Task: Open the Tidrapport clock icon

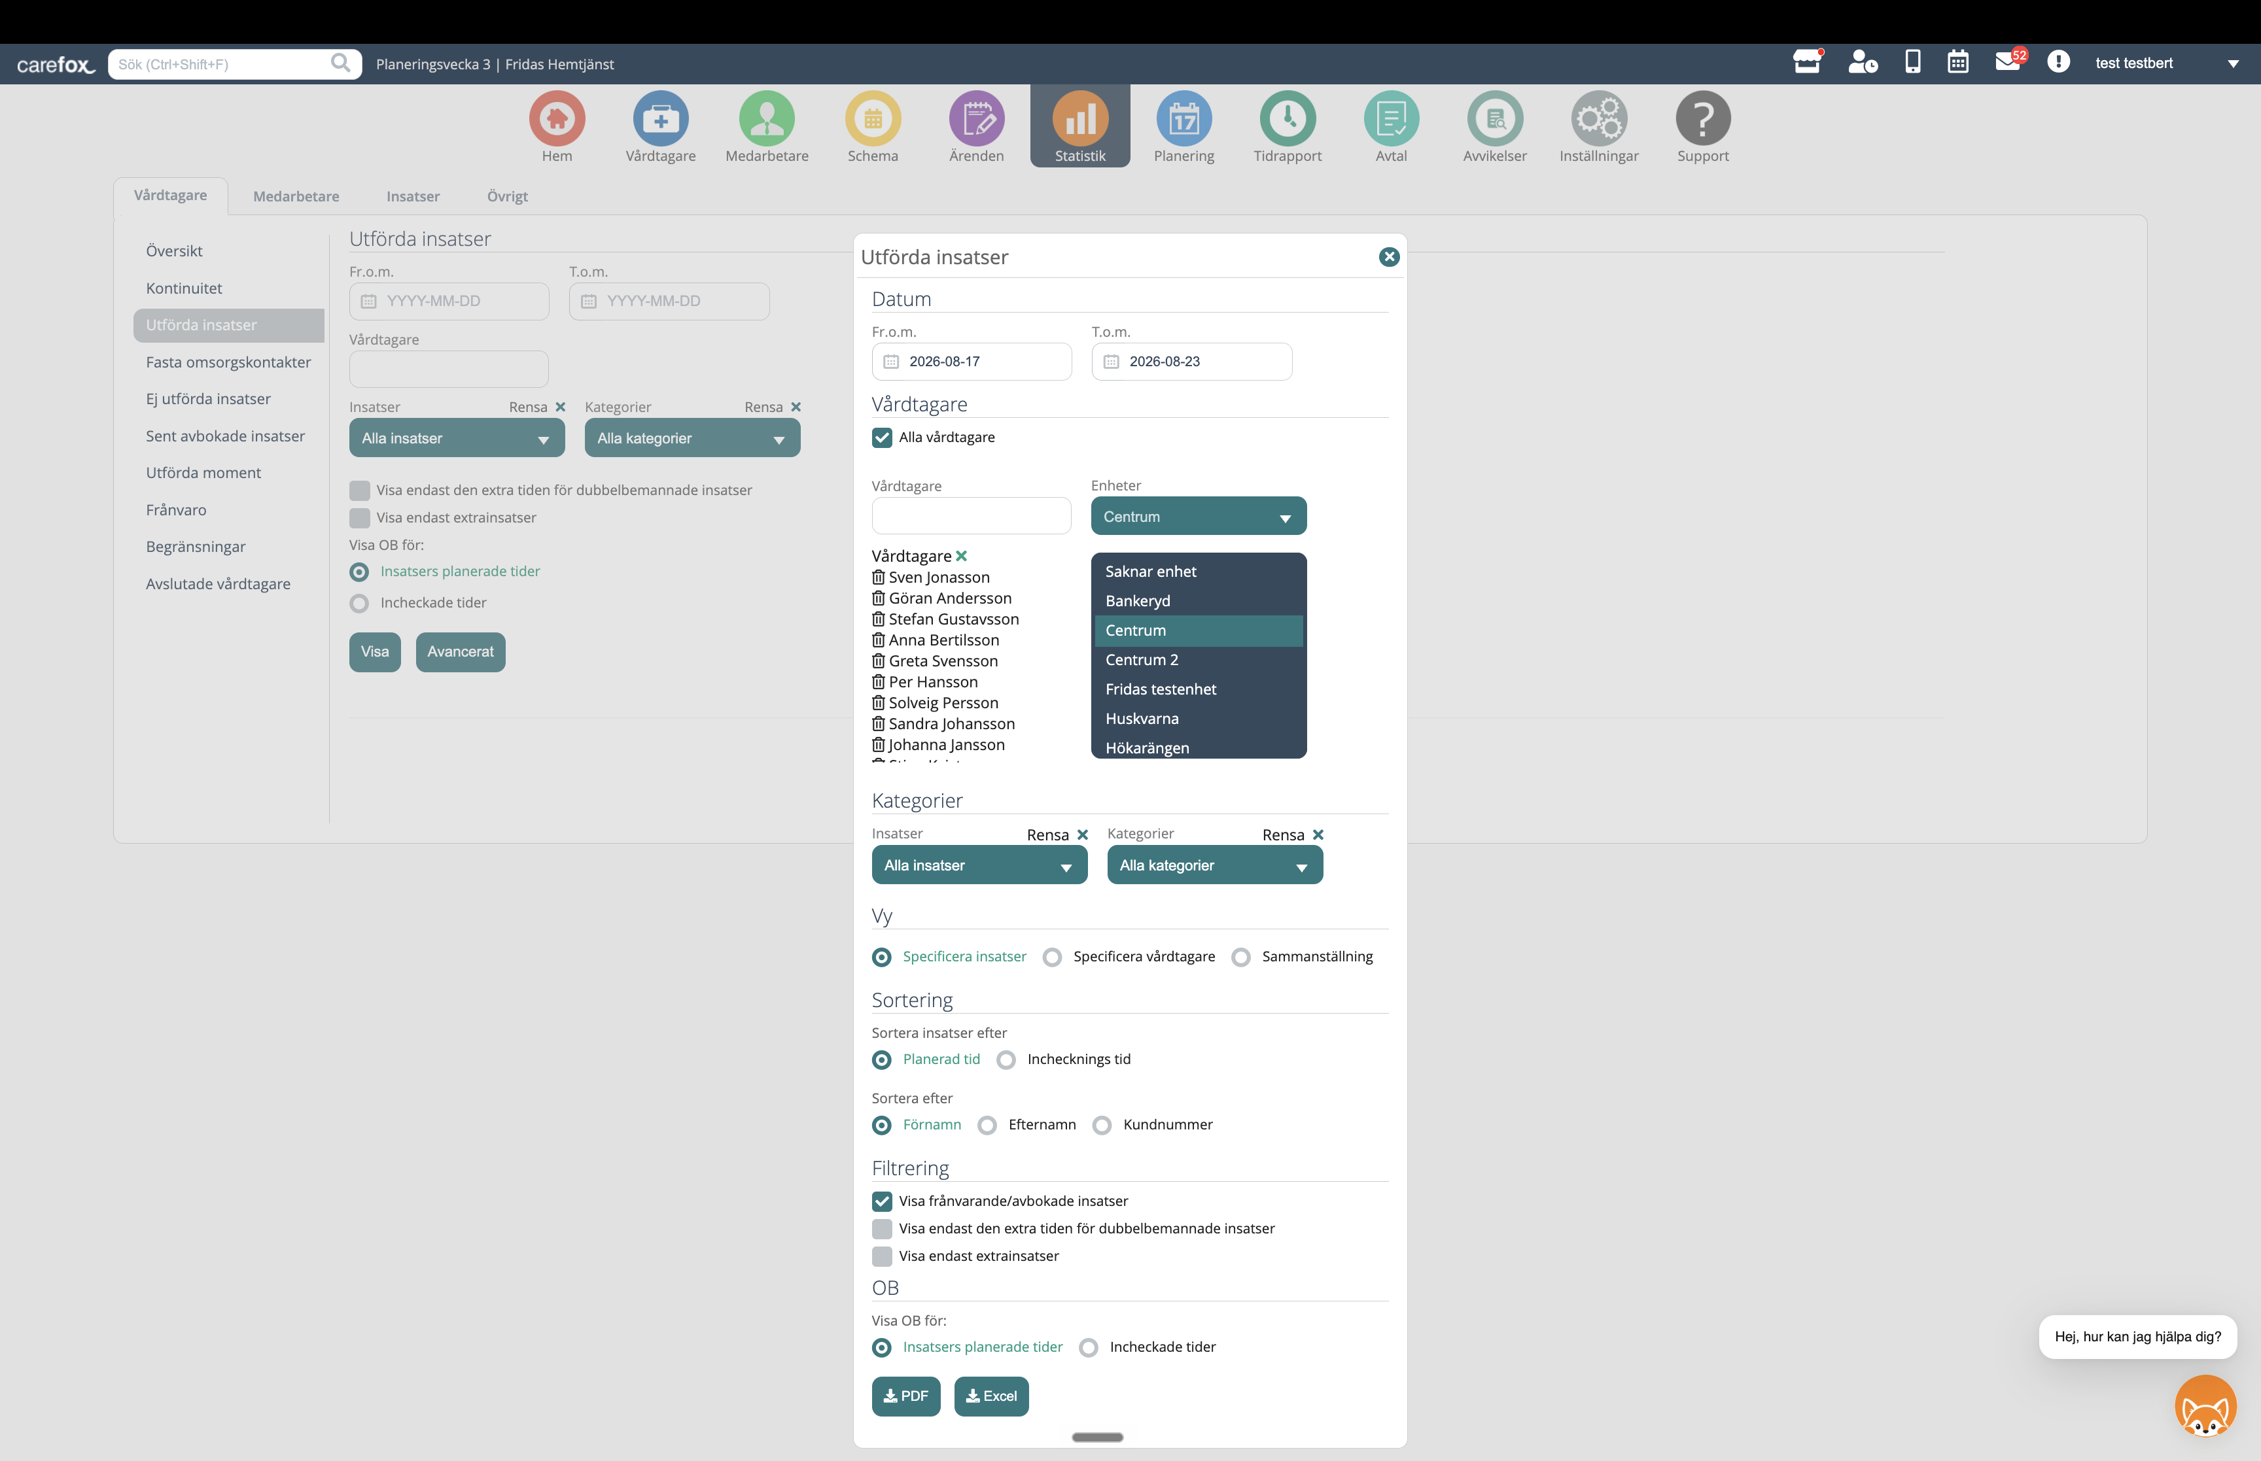Action: pos(1288,120)
